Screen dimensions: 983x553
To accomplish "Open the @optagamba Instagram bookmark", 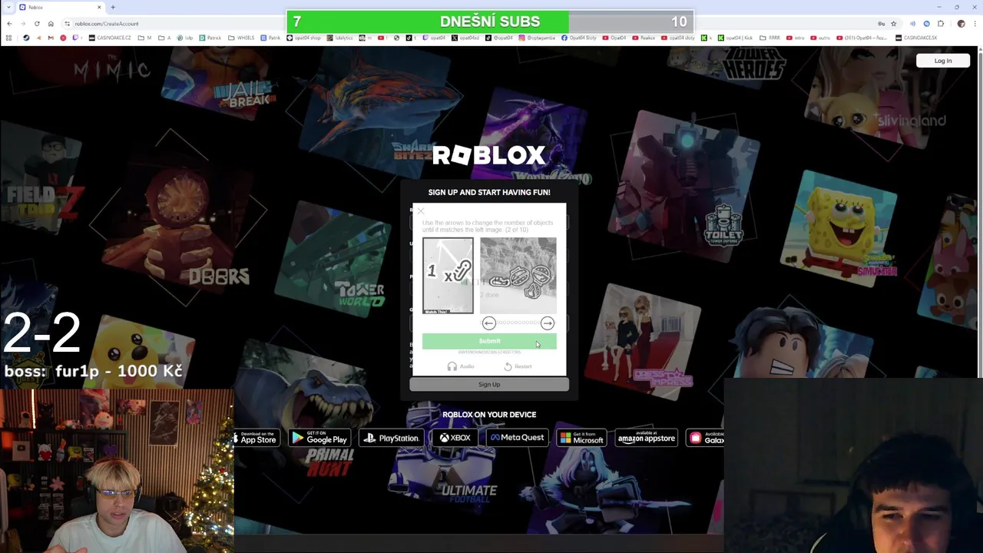I will coord(538,38).
